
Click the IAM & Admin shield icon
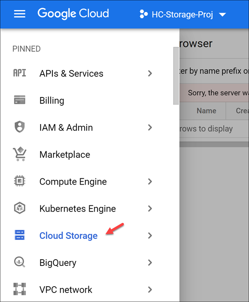click(x=20, y=127)
